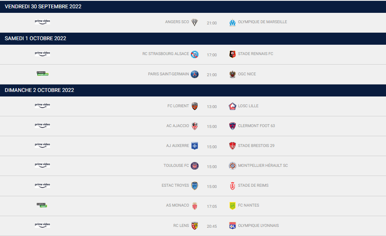This screenshot has width=386, height=236.
Task: Click the Paris Saint-Germain crest
Action: coord(195,75)
